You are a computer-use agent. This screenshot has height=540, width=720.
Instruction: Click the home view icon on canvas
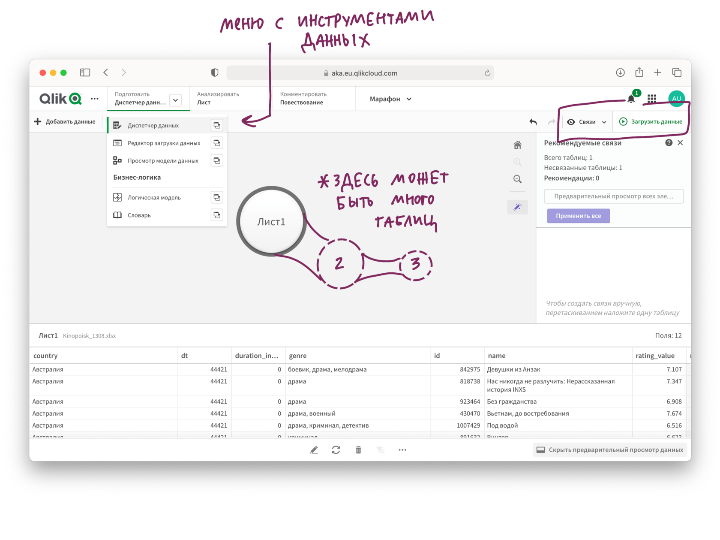point(517,145)
